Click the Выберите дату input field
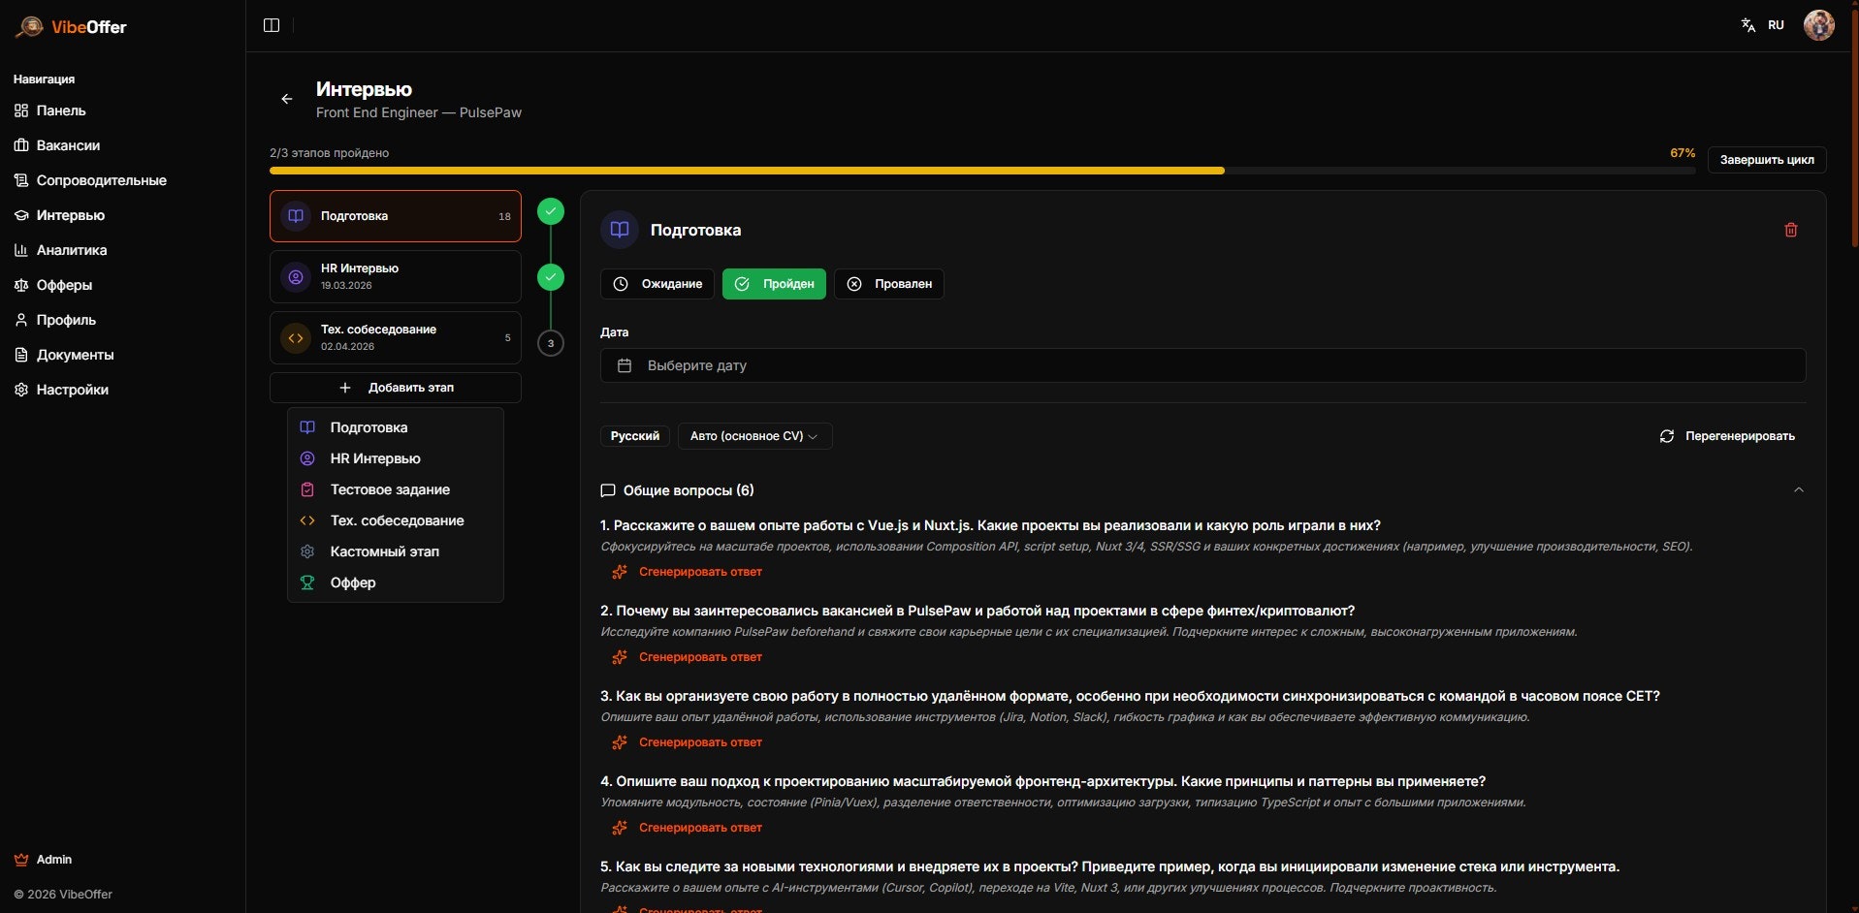 (x=1202, y=365)
